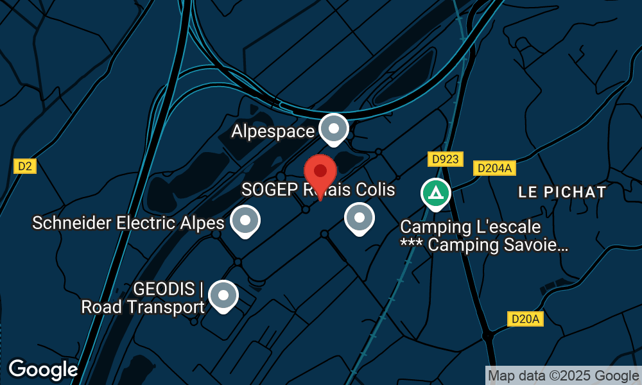Click the GEODIS Road Transport pin icon
The image size is (642, 385).
point(223,296)
